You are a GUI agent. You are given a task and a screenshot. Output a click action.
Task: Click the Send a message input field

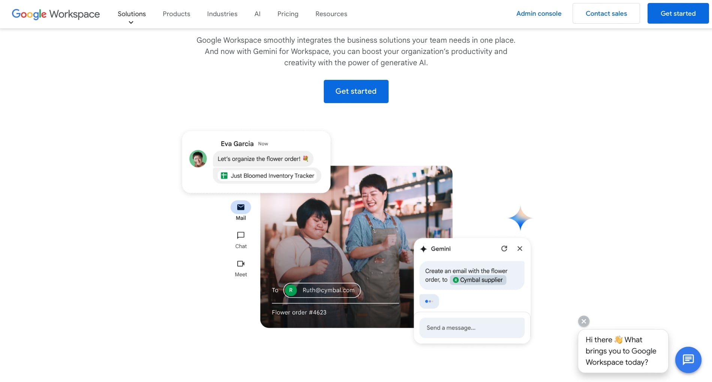(471, 328)
